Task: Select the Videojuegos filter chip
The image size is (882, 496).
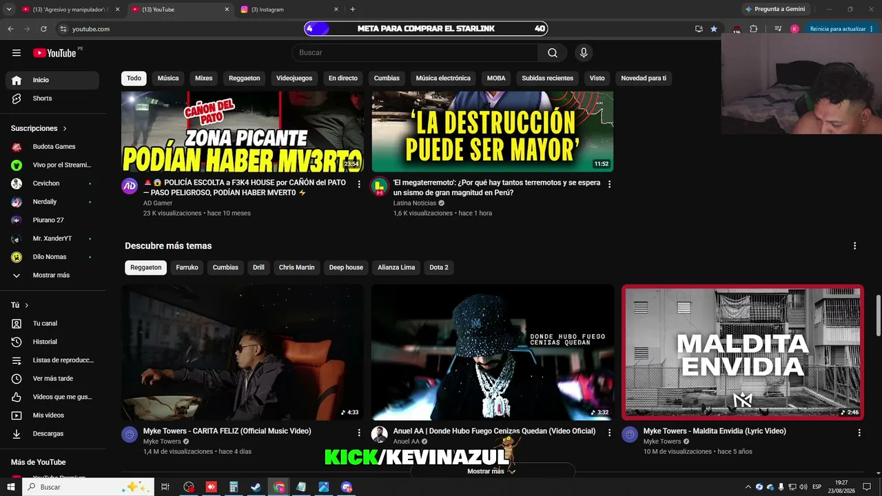Action: coord(294,79)
